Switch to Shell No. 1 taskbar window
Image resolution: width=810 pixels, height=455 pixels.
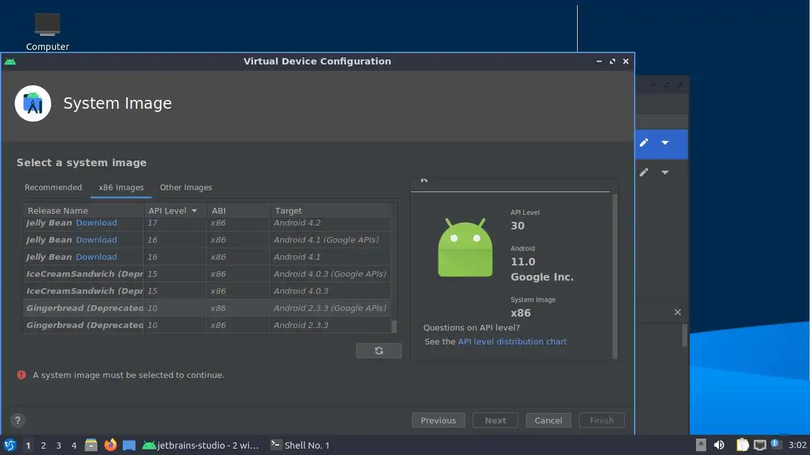300,446
